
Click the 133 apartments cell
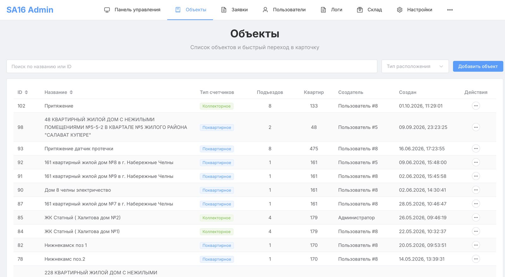click(314, 106)
